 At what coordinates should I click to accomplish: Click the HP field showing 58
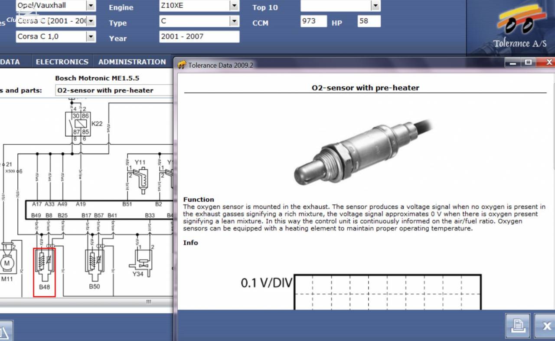(369, 21)
